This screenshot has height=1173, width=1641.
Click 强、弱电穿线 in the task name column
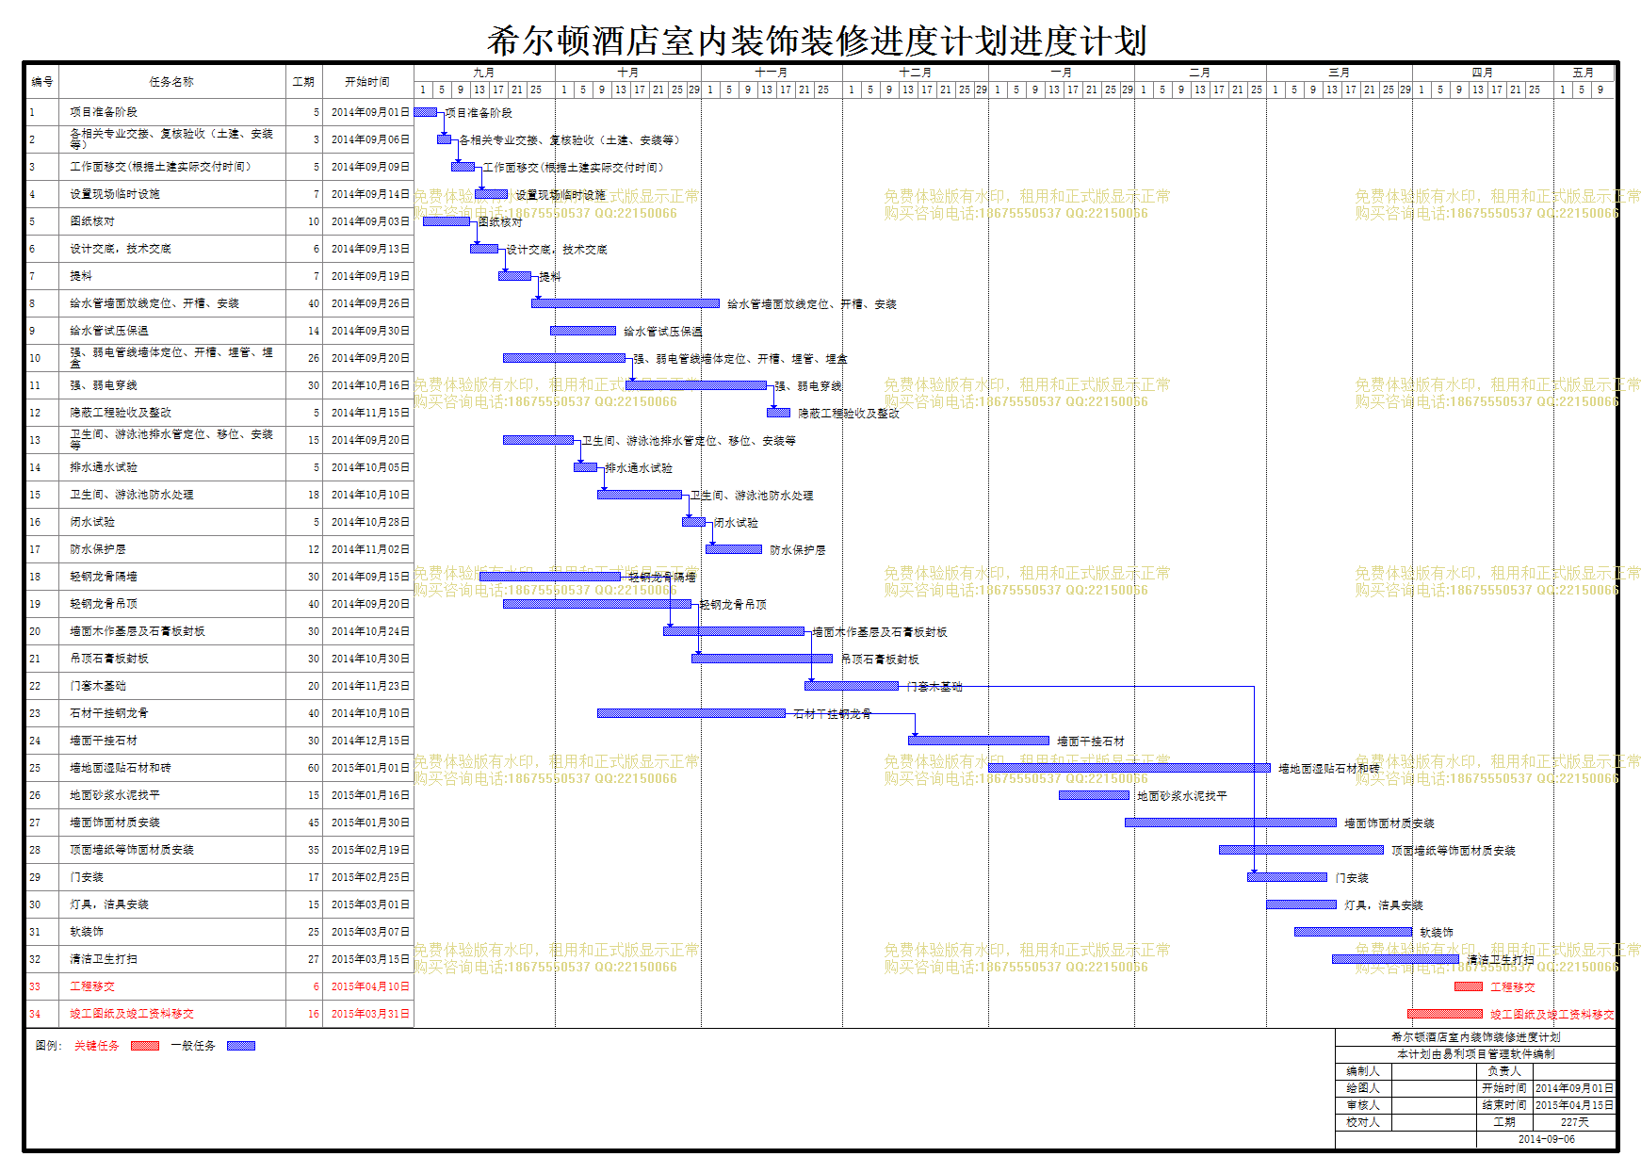coord(104,385)
